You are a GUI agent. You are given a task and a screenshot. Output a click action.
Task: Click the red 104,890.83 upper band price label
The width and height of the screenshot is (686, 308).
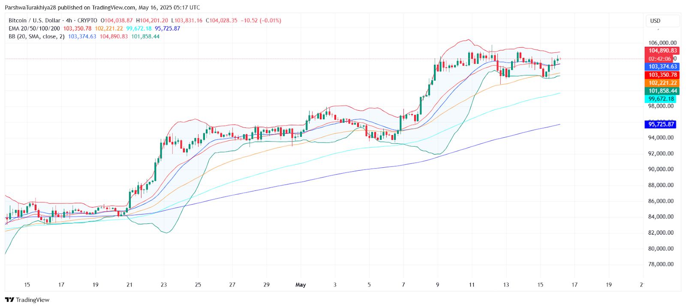tap(662, 51)
